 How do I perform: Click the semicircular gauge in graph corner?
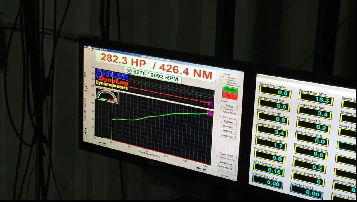[x=107, y=95]
